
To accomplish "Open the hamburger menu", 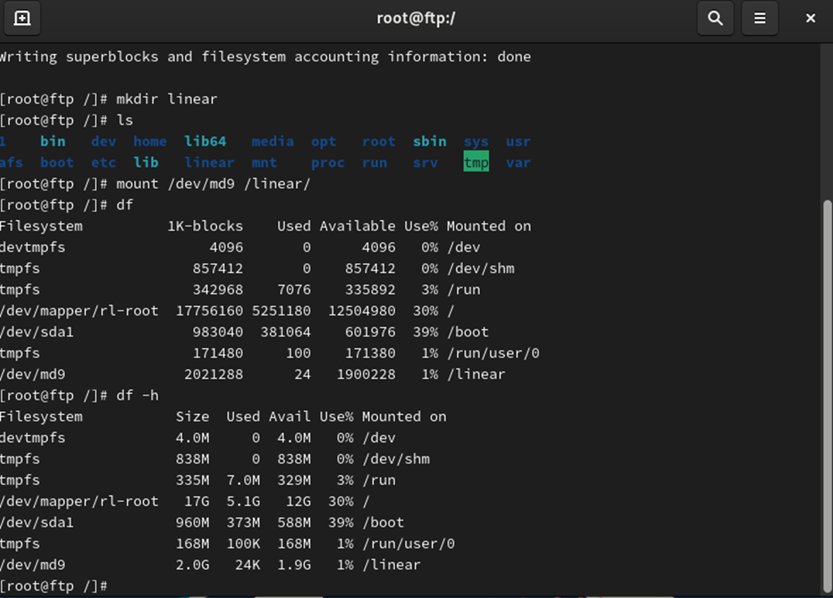I will 760,18.
